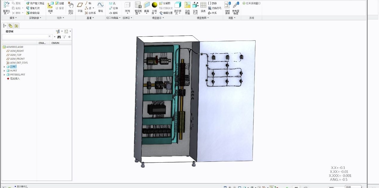Switch to the Model Tree tab icon
The width and height of the screenshot is (379, 188).
(x=5, y=26)
